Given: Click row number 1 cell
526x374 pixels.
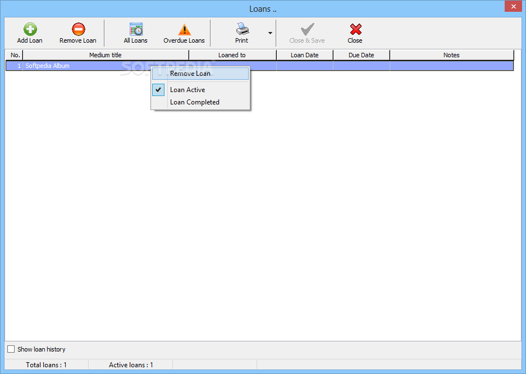Looking at the screenshot, I should coord(15,66).
